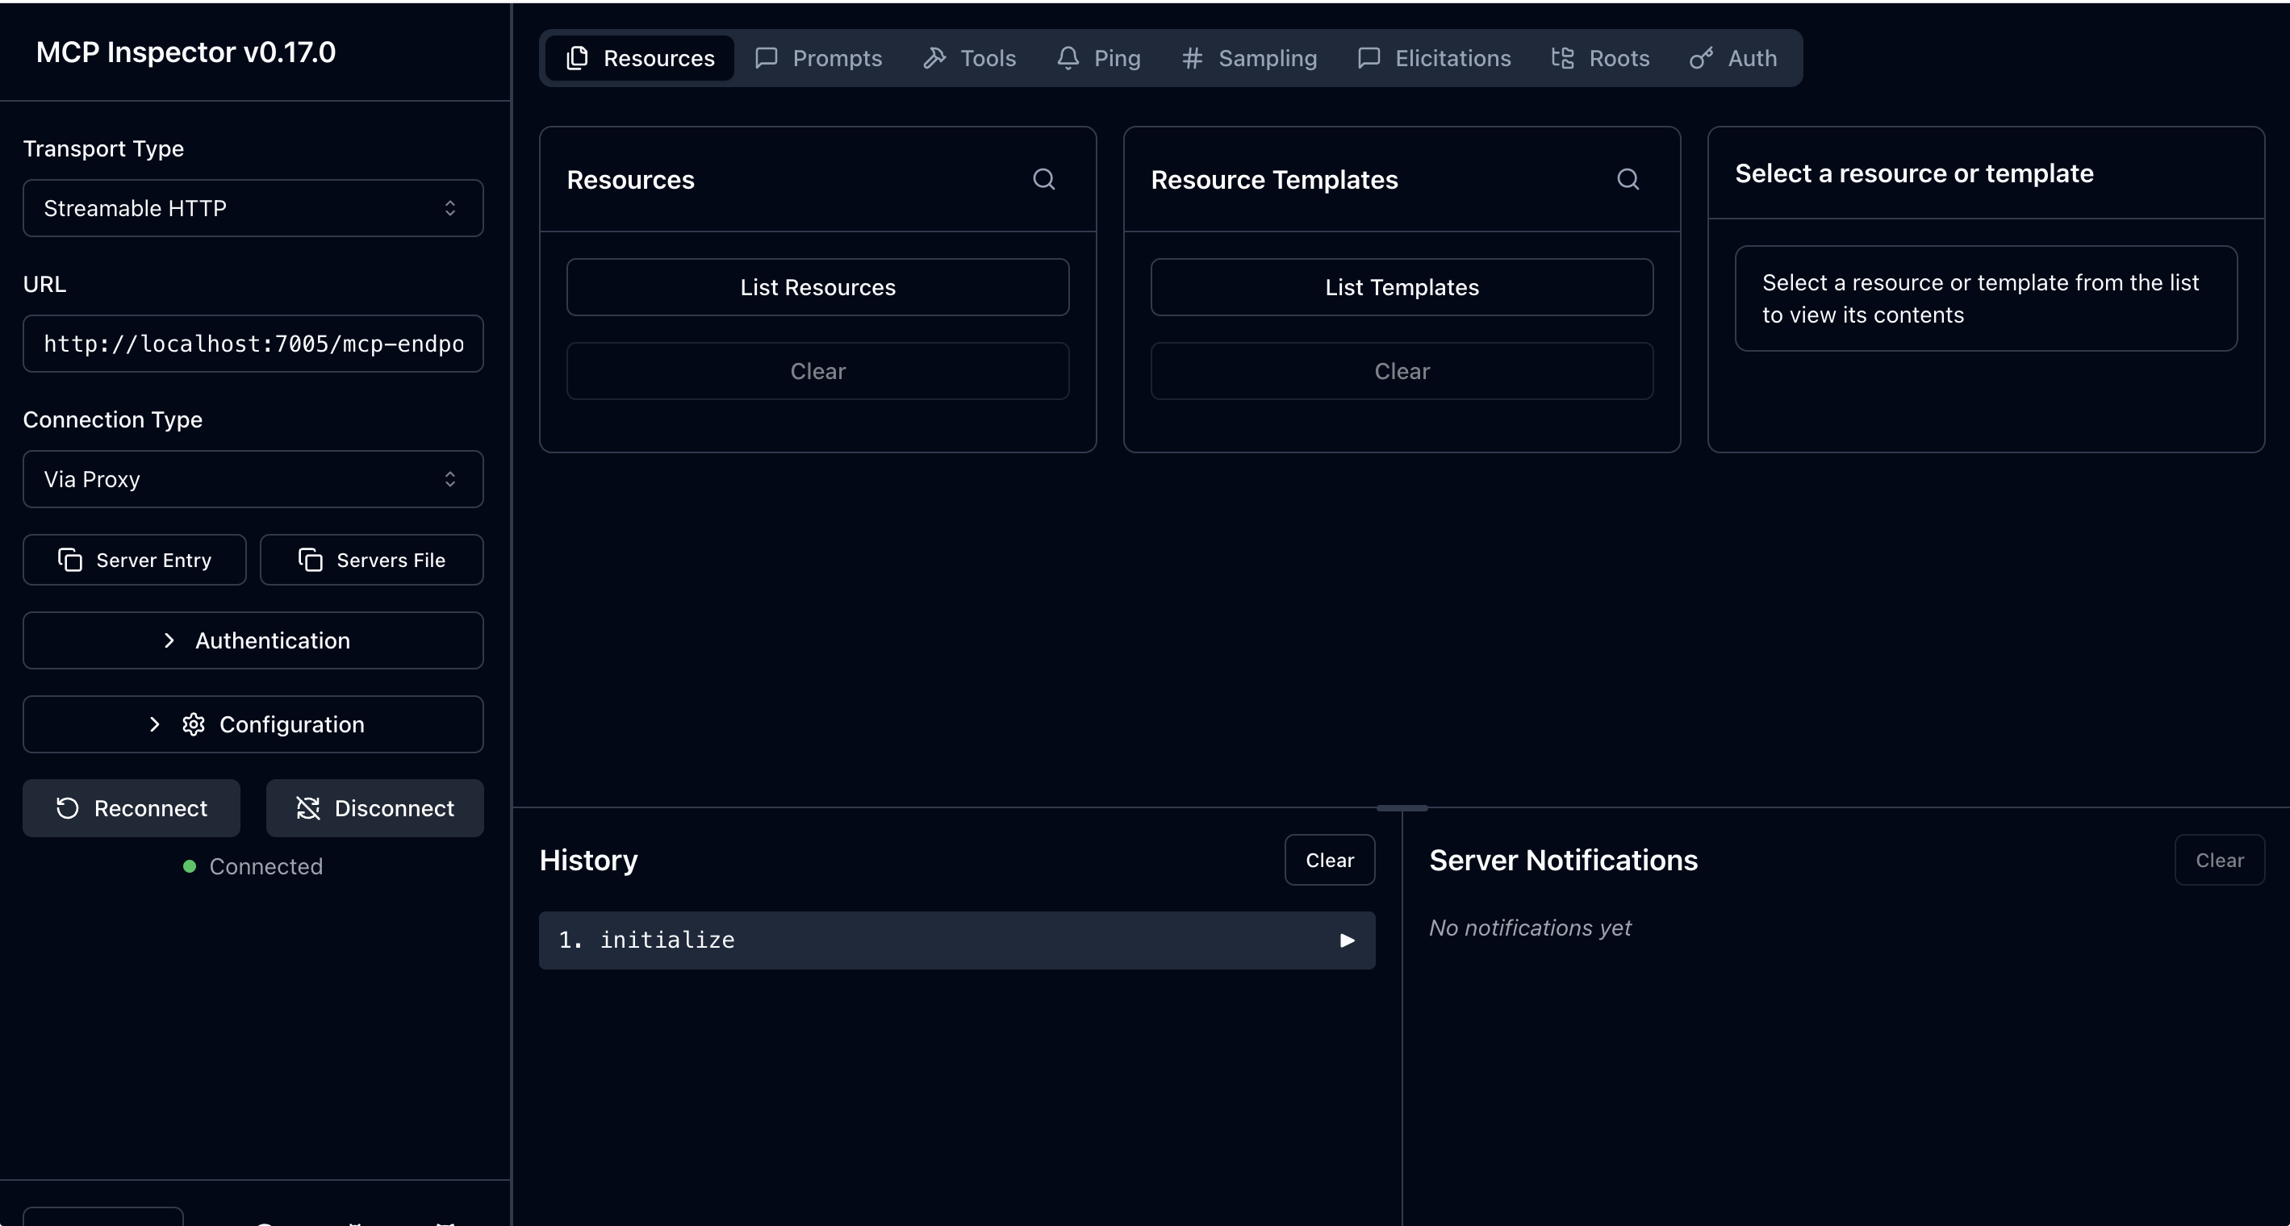Clear the History panel
This screenshot has width=2290, height=1226.
tap(1329, 860)
